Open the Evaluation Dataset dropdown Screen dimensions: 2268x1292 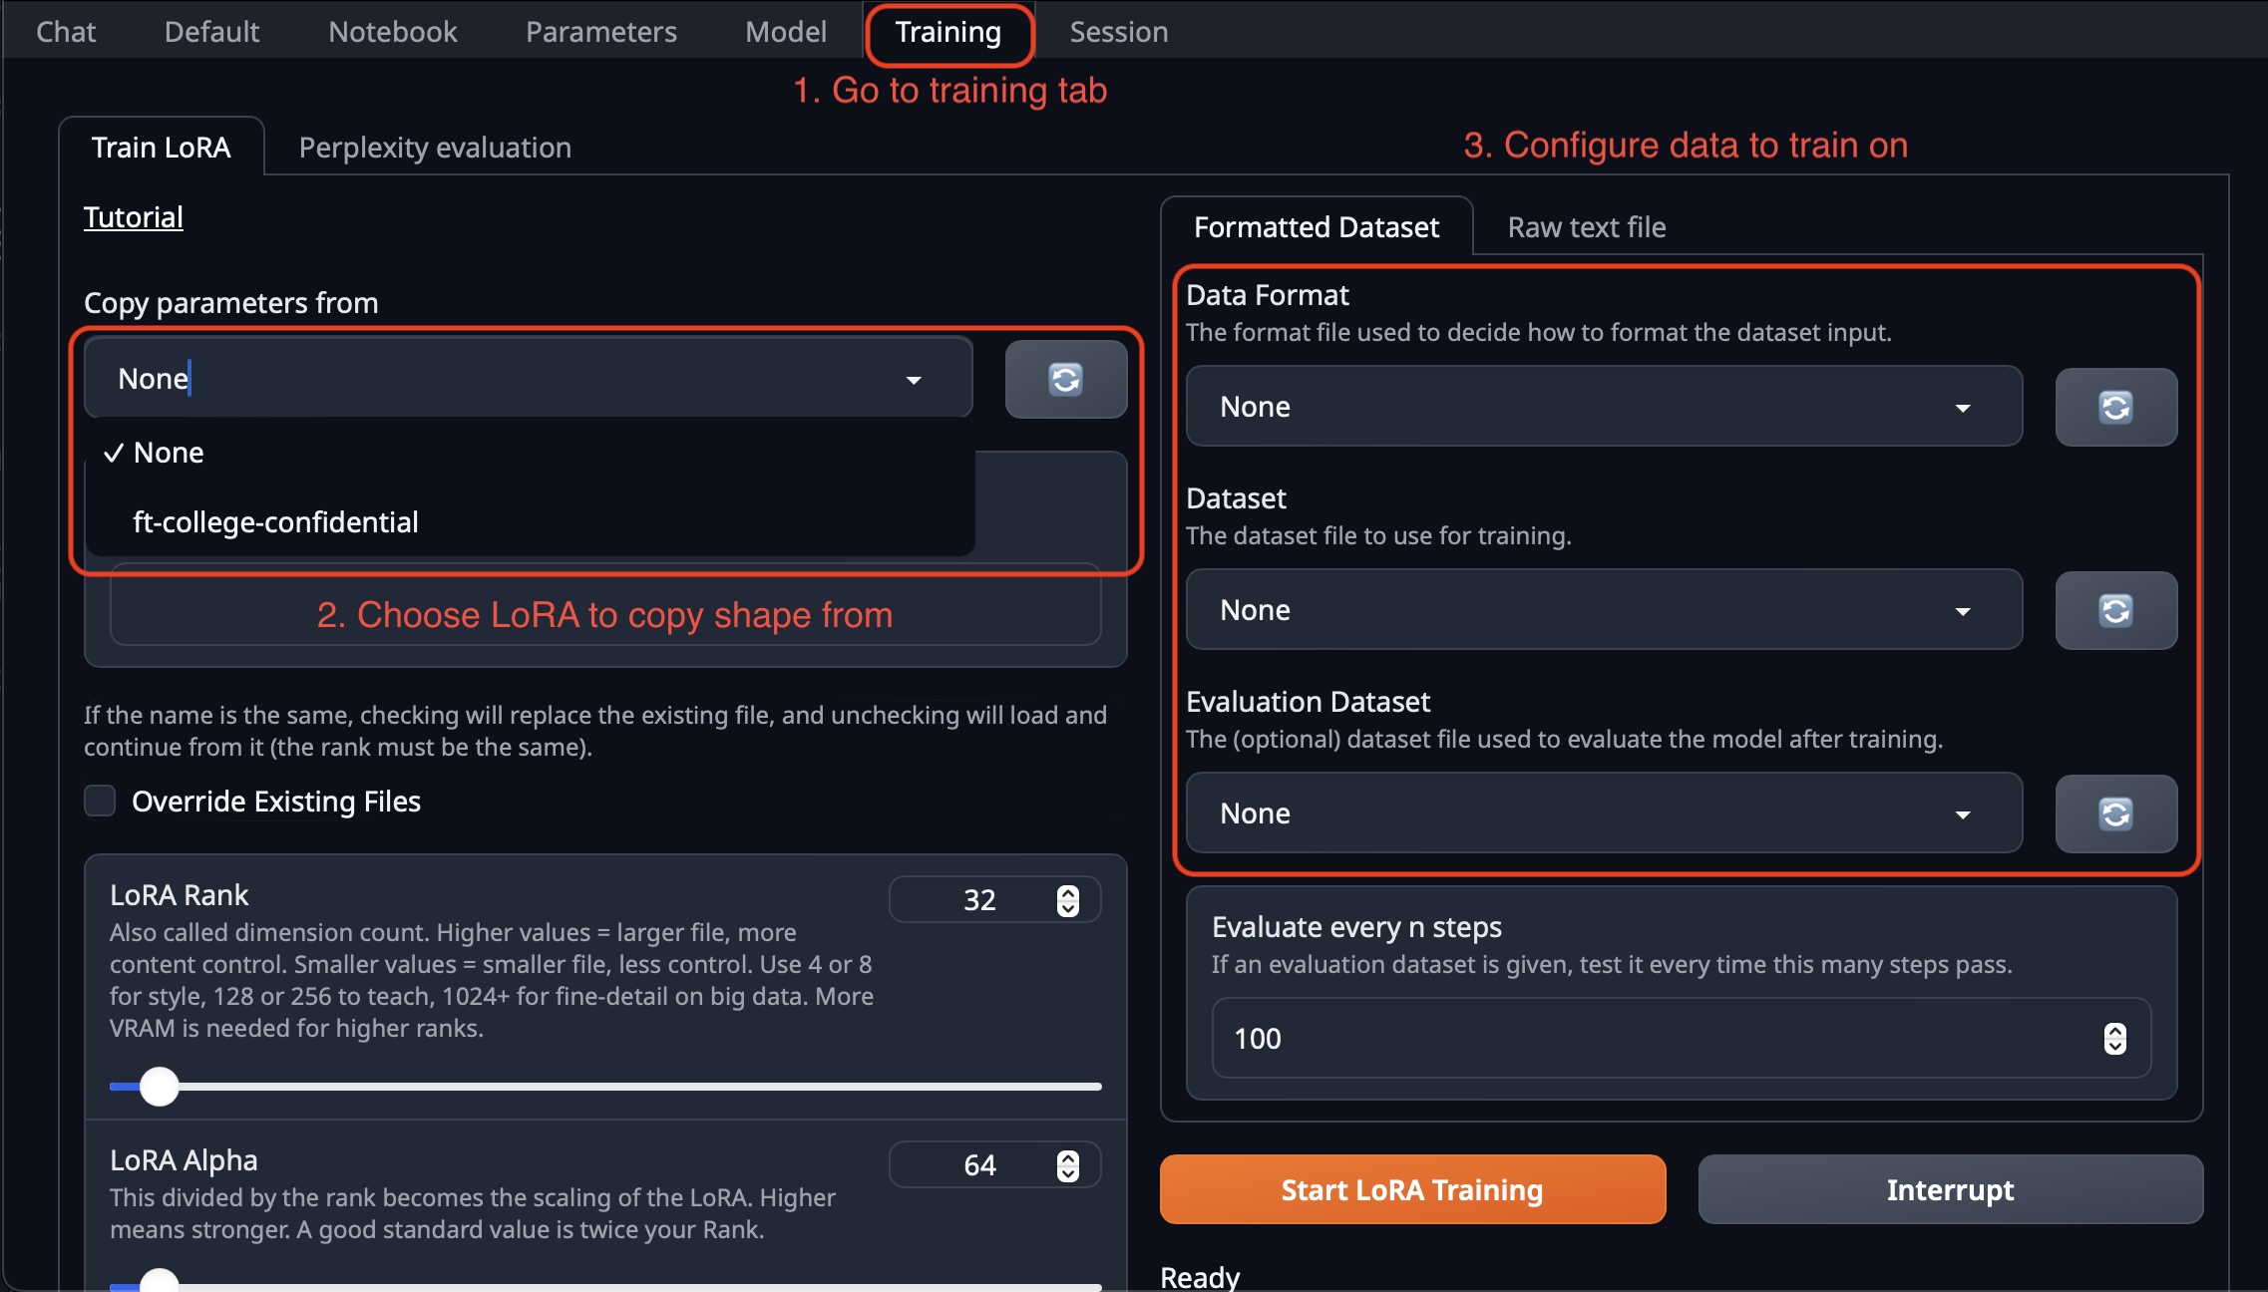[1963, 813]
